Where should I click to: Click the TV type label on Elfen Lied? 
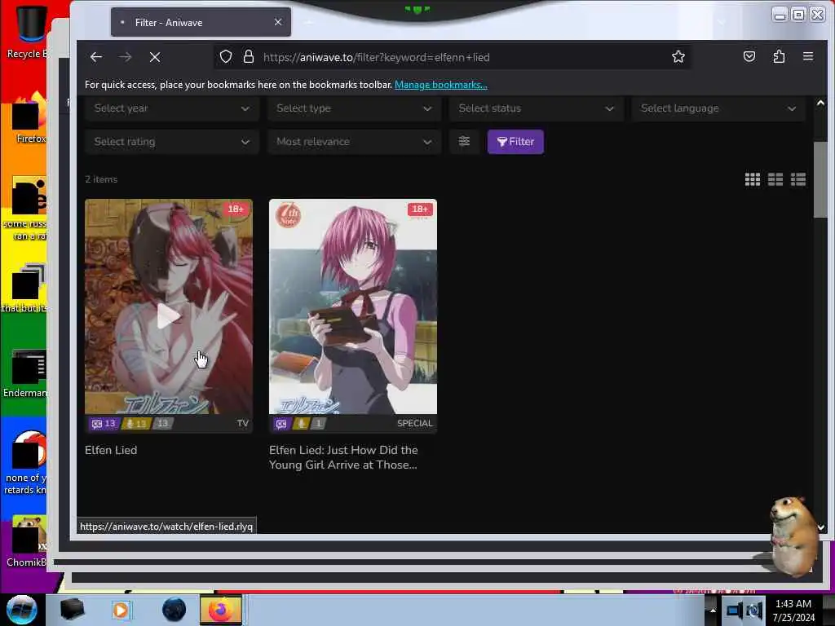[x=243, y=423]
